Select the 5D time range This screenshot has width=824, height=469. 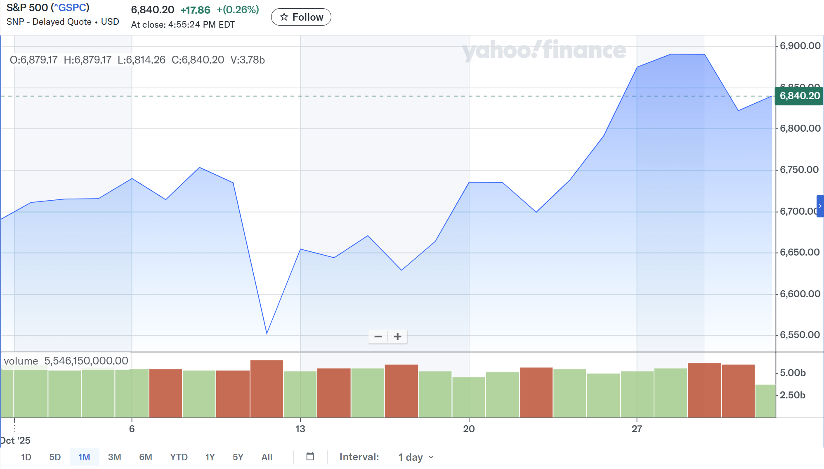click(x=55, y=457)
